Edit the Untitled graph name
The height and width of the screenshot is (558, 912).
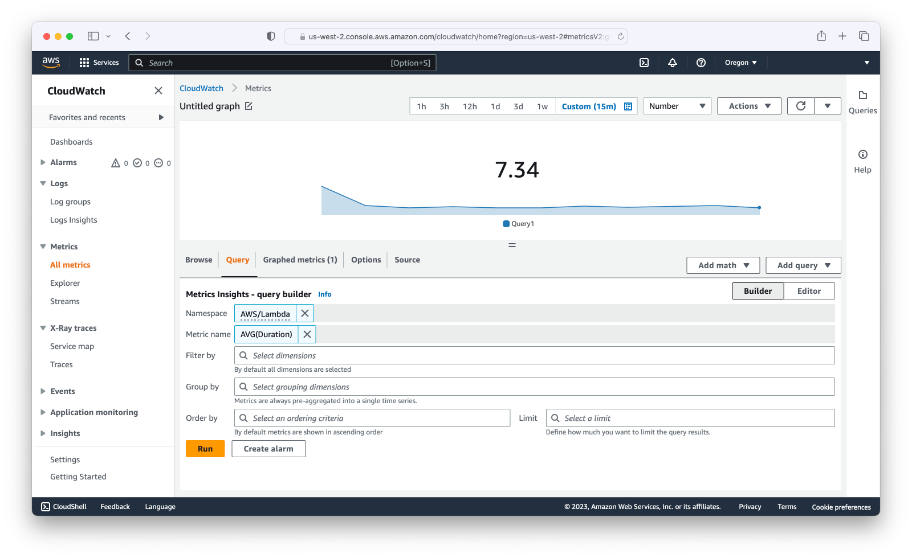(x=249, y=106)
